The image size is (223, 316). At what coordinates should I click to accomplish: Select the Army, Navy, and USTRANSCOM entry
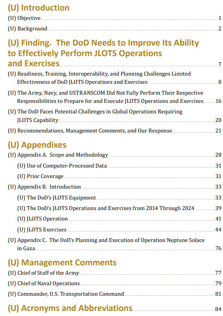pyautogui.click(x=114, y=97)
